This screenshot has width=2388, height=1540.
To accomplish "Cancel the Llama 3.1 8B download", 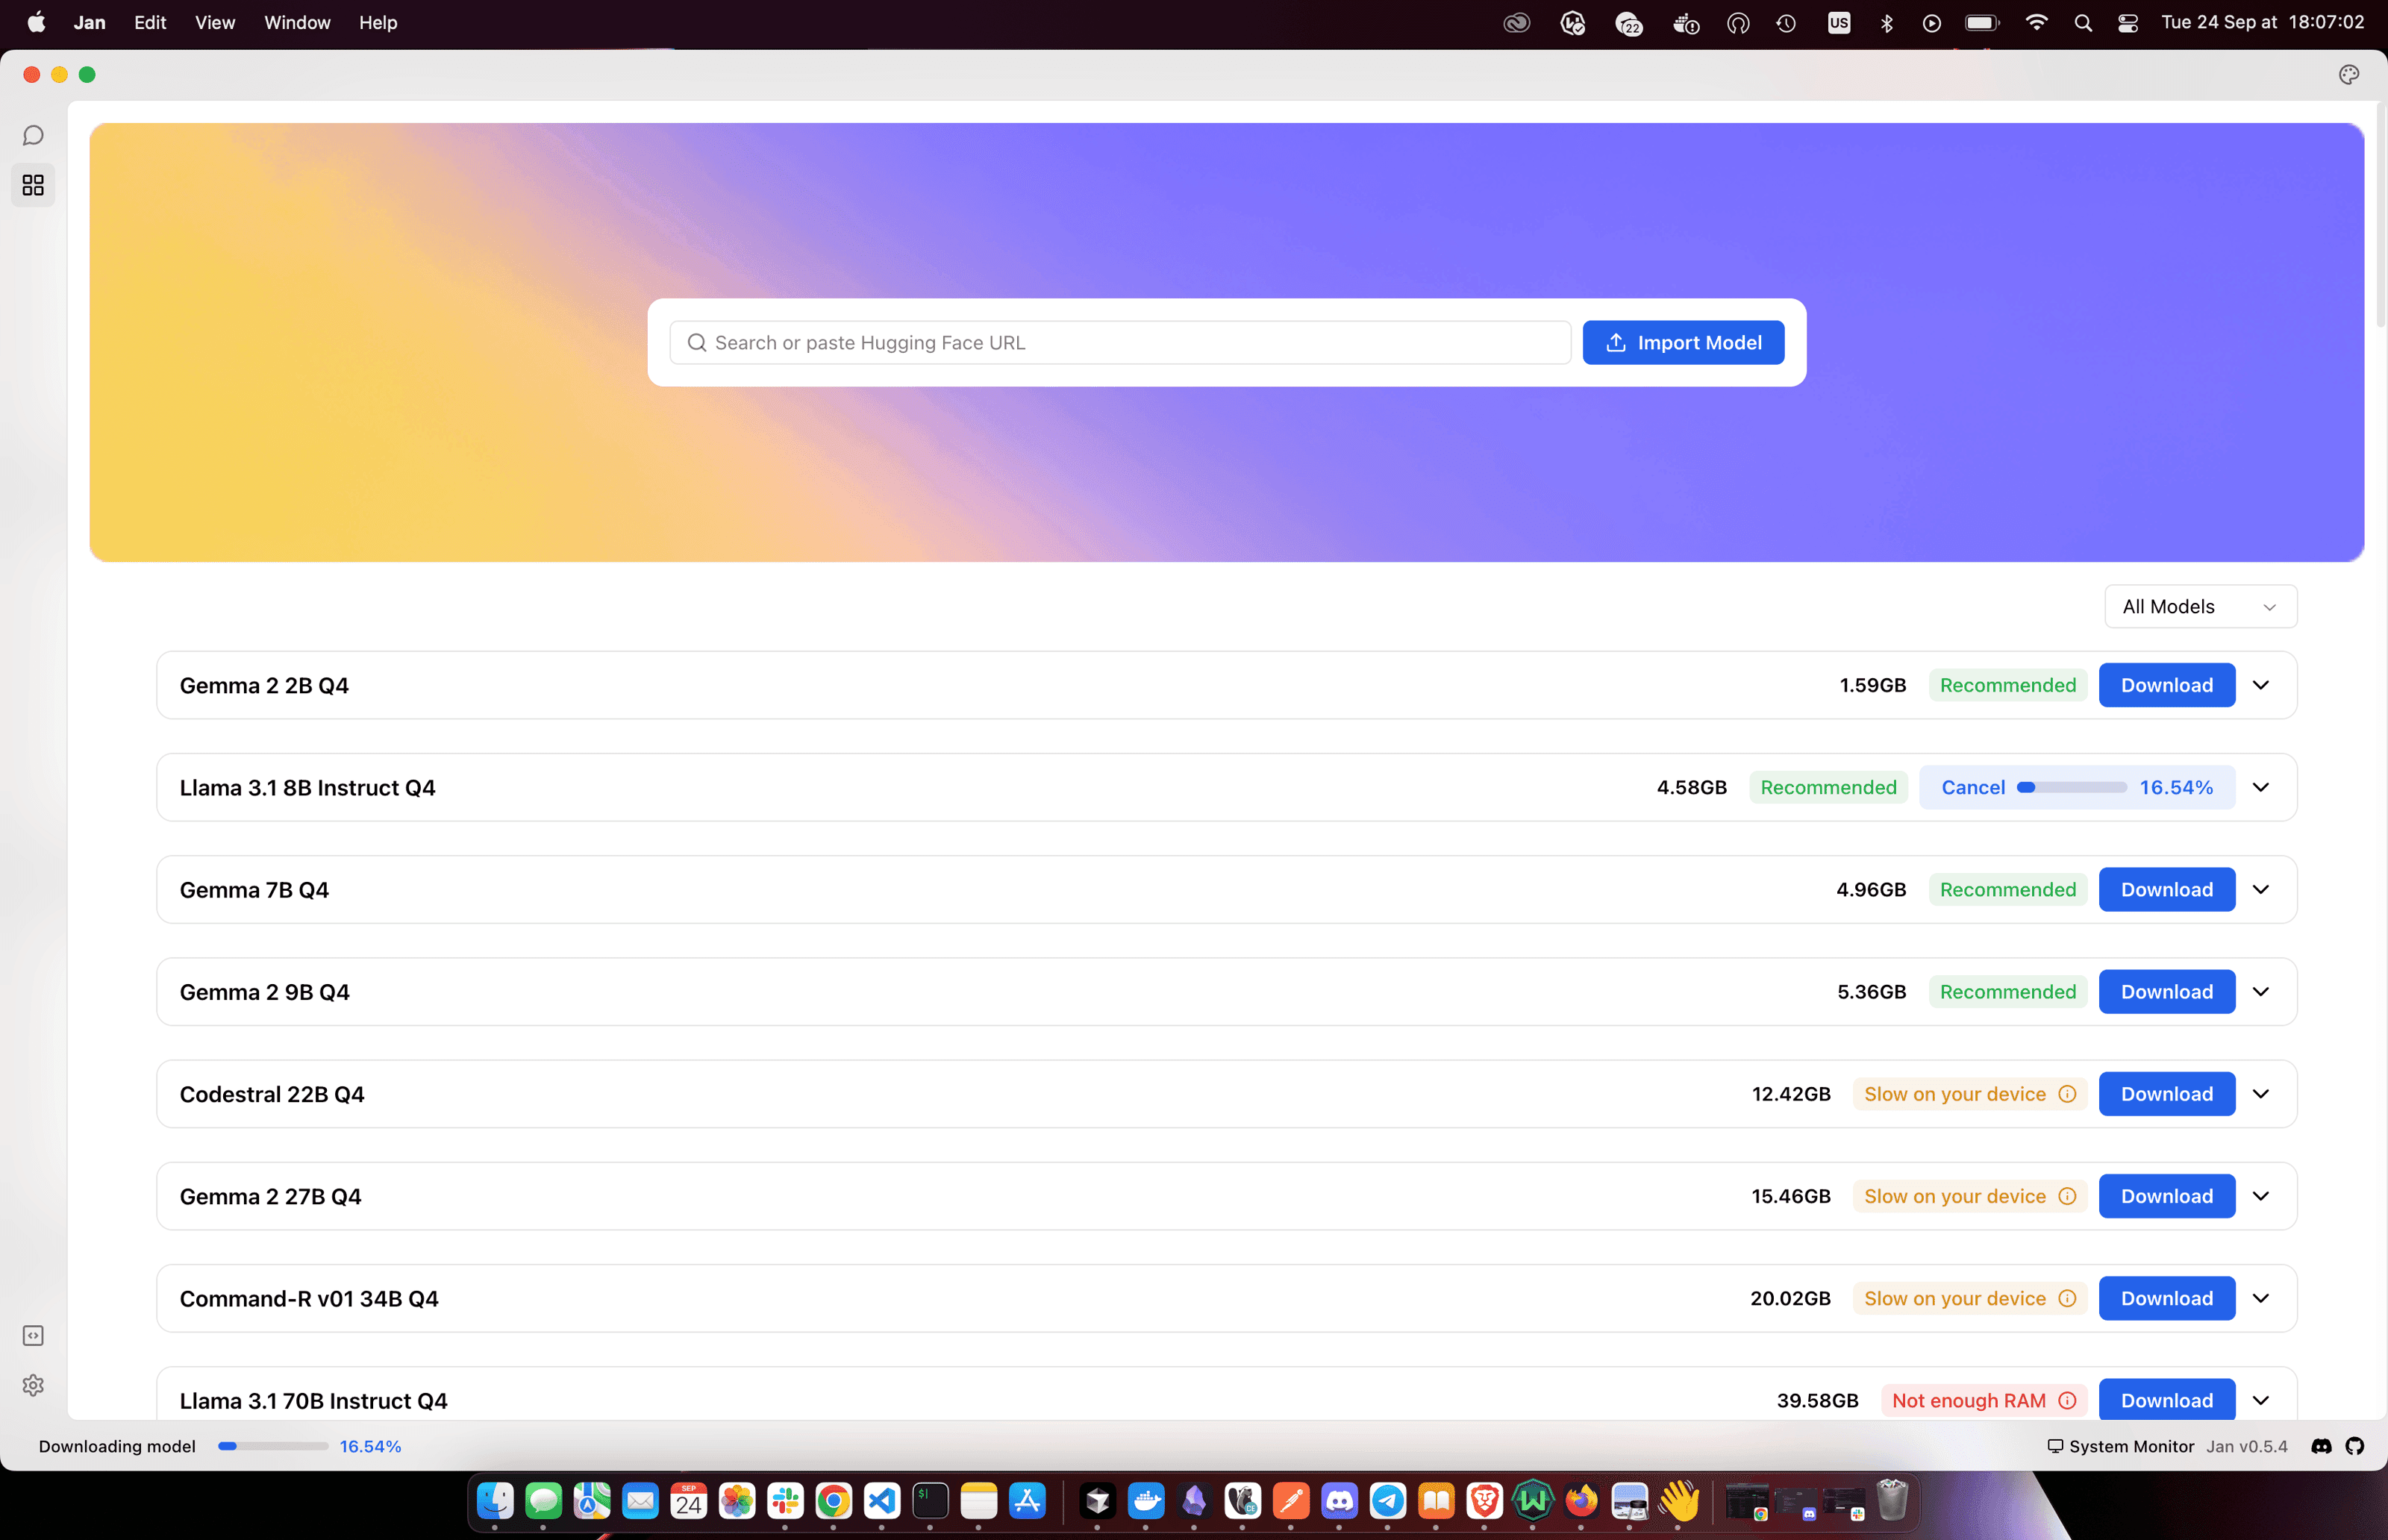I will (1972, 787).
